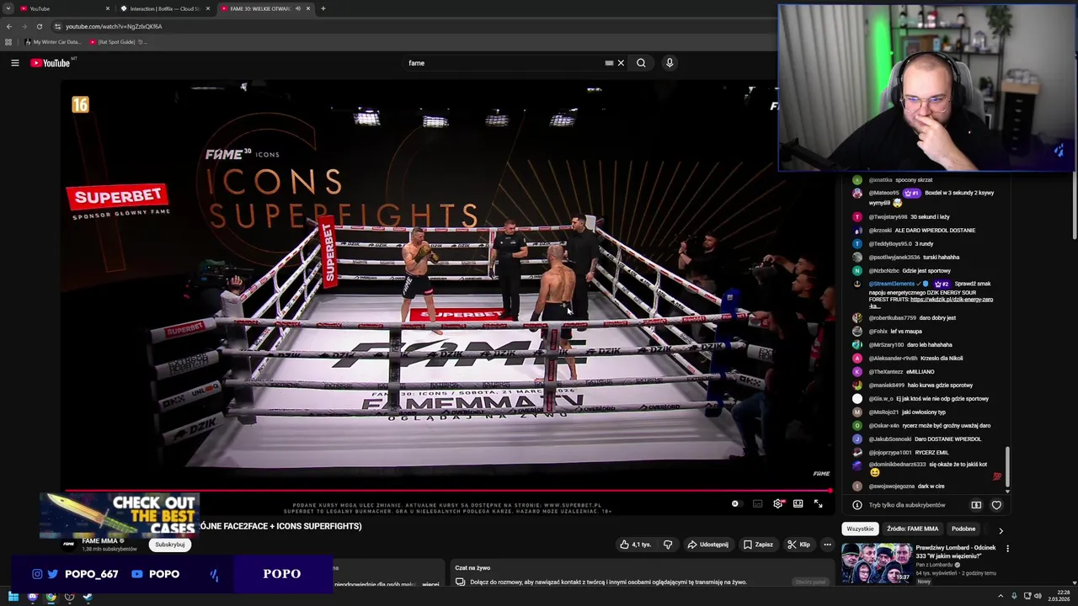This screenshot has width=1078, height=606.
Task: Open a new browser tab with plus
Action: click(x=323, y=8)
